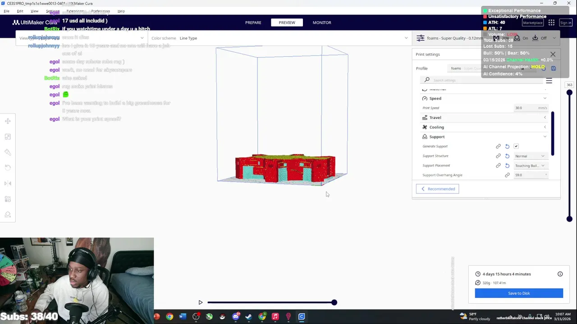
Task: Close the Print settings panel
Action: click(553, 54)
